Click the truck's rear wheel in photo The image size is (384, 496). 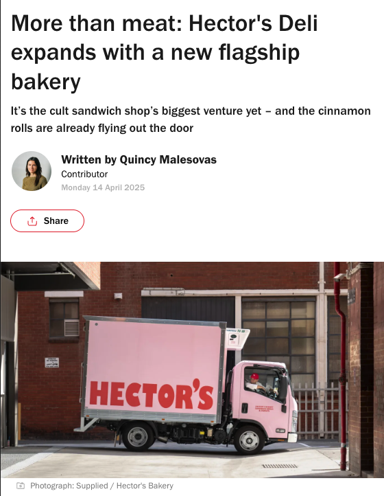click(138, 437)
